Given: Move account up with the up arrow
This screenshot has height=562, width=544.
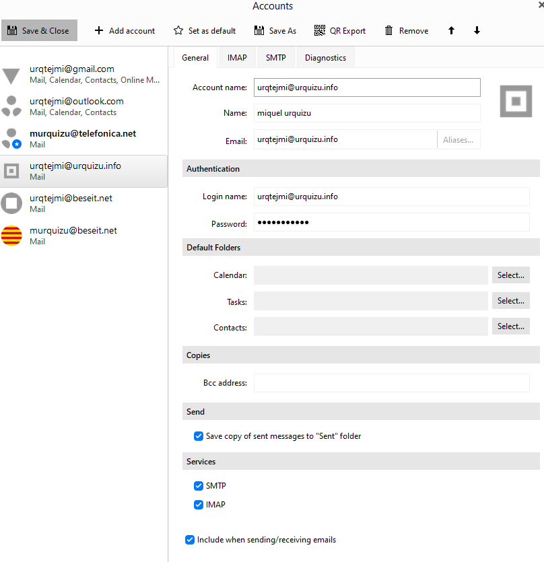Looking at the screenshot, I should pos(451,31).
